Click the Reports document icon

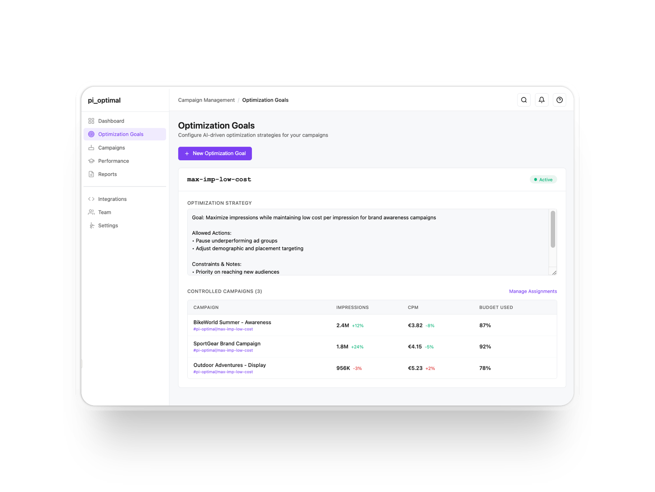point(91,174)
